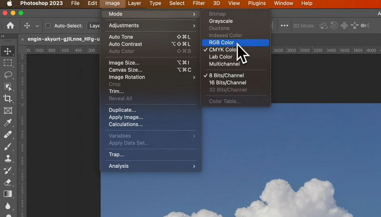Select the Brush tool
The width and height of the screenshot is (381, 217).
(8, 146)
